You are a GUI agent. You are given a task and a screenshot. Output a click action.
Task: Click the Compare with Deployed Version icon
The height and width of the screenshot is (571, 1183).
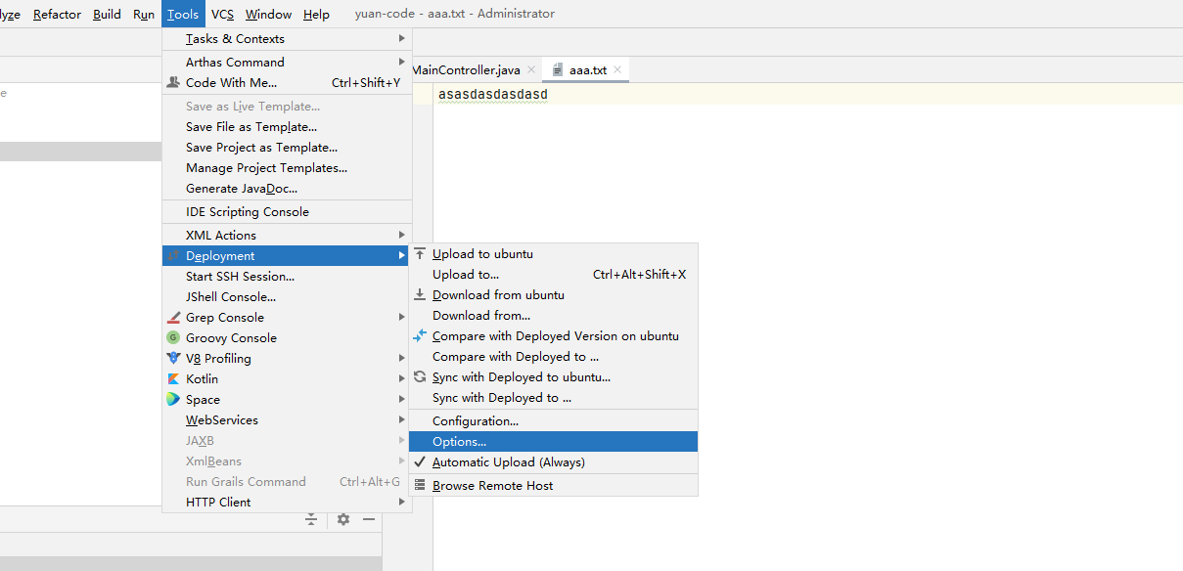click(421, 336)
